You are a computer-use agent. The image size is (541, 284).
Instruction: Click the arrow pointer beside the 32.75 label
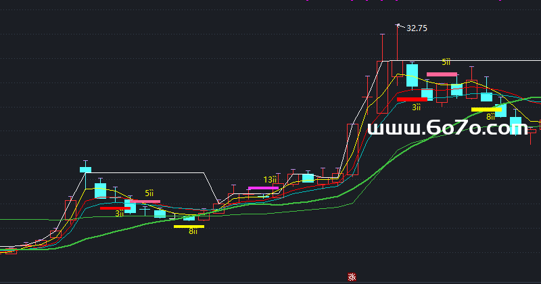coord(400,26)
